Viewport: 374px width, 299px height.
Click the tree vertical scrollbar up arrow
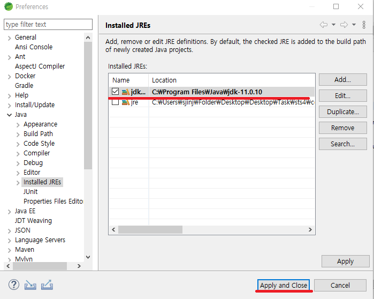(88, 38)
